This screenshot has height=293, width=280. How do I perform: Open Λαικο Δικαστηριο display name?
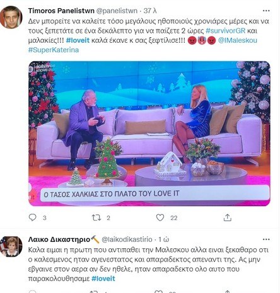click(64, 239)
